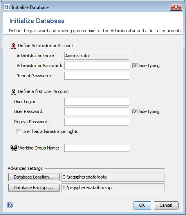The image size is (186, 215).
Task: Click the blue help question mark icon
Action: pos(10,205)
